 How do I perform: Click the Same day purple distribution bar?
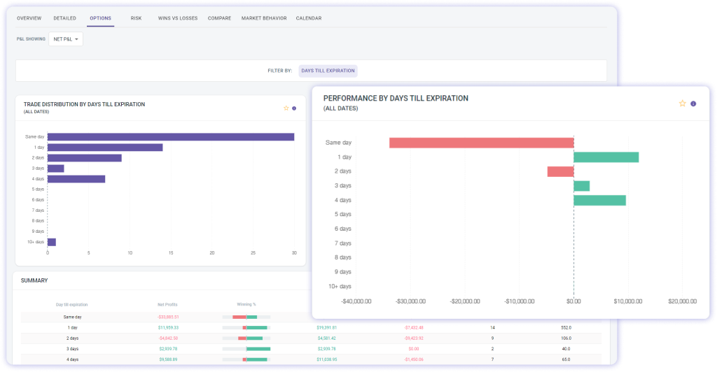pyautogui.click(x=170, y=137)
